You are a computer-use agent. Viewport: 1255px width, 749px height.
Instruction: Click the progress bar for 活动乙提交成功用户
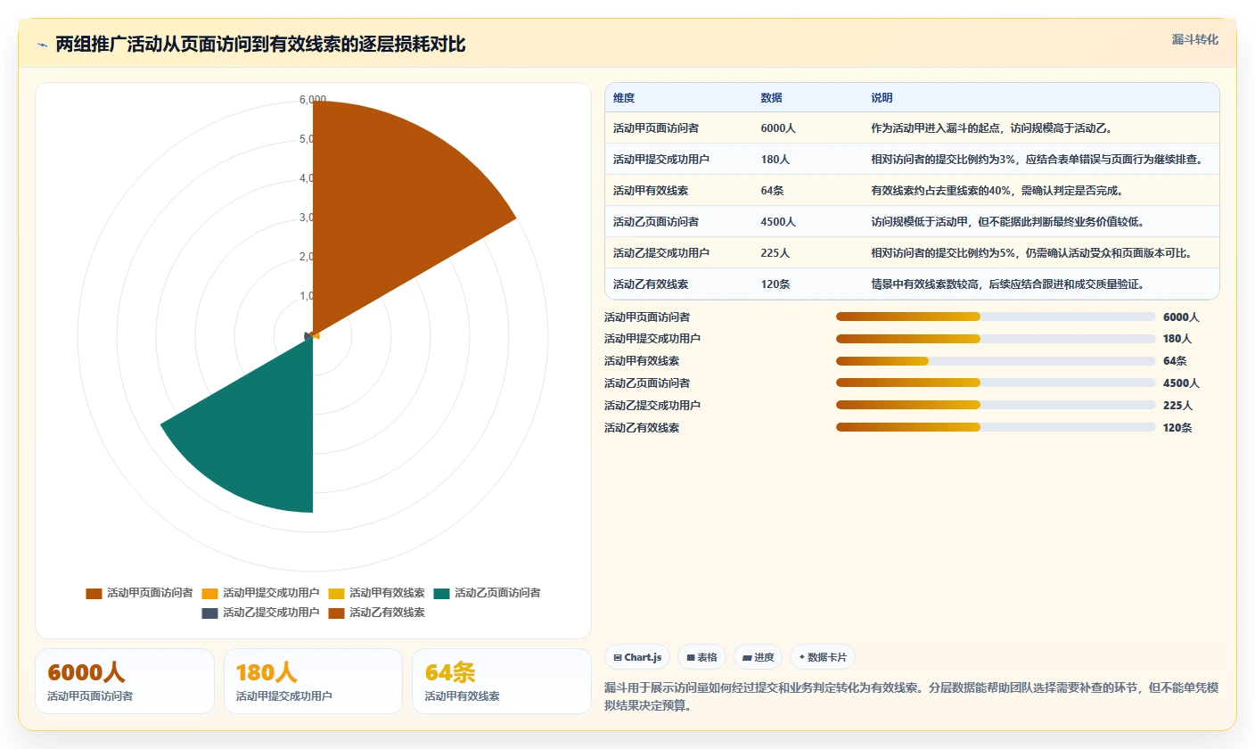[996, 406]
